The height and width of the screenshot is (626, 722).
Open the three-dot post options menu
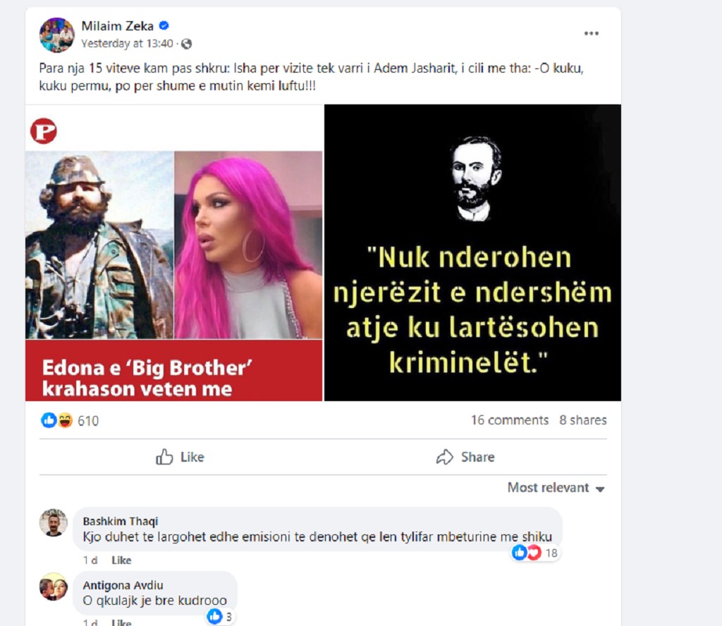click(592, 34)
